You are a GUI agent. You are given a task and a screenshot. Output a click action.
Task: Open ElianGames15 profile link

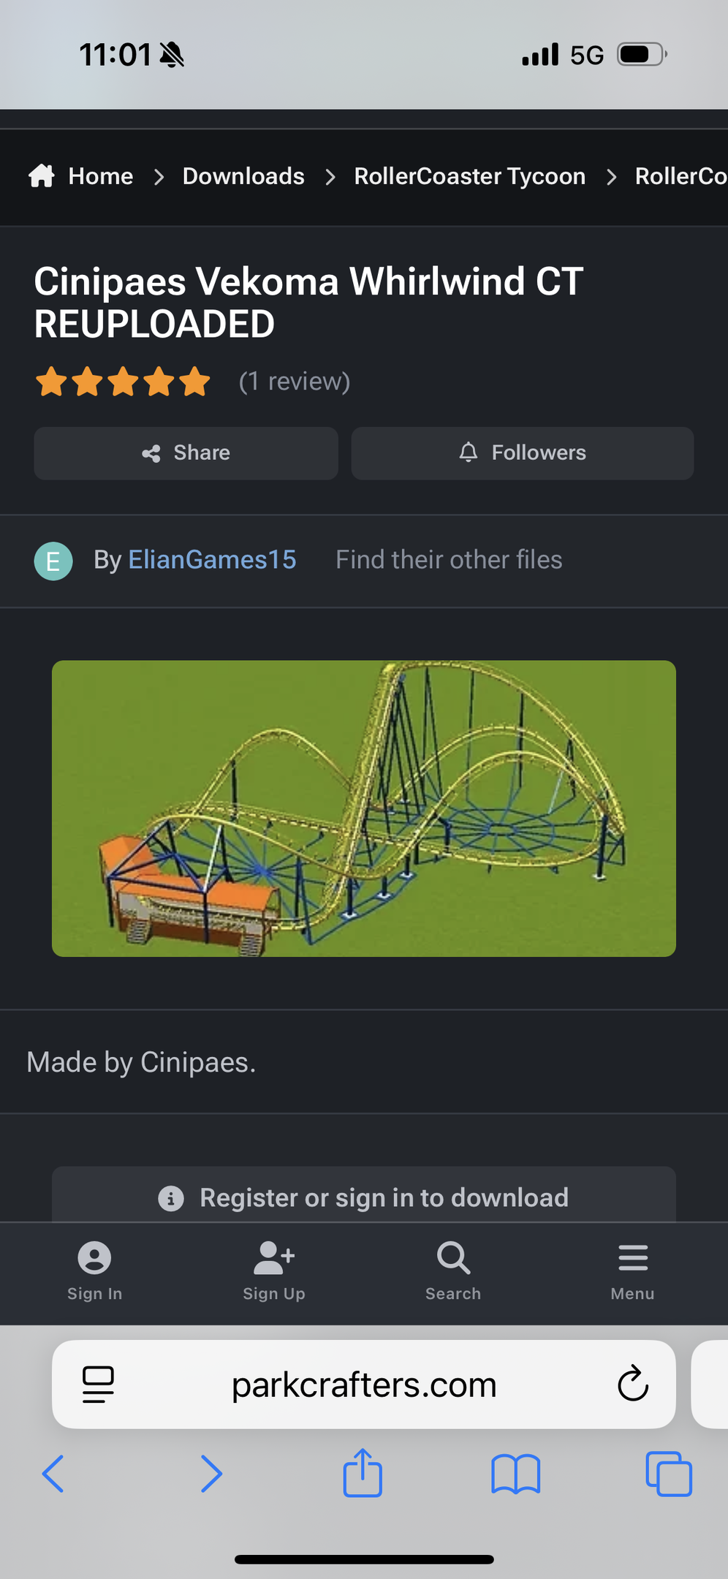[212, 560]
